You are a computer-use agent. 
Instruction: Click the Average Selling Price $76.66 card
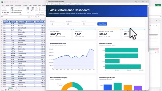click(x=109, y=34)
